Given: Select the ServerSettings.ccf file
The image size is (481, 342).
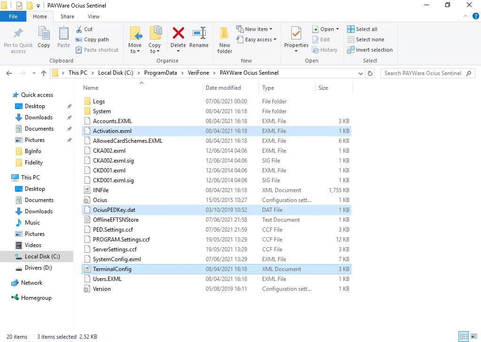Looking at the screenshot, I should click(x=217, y=249).
